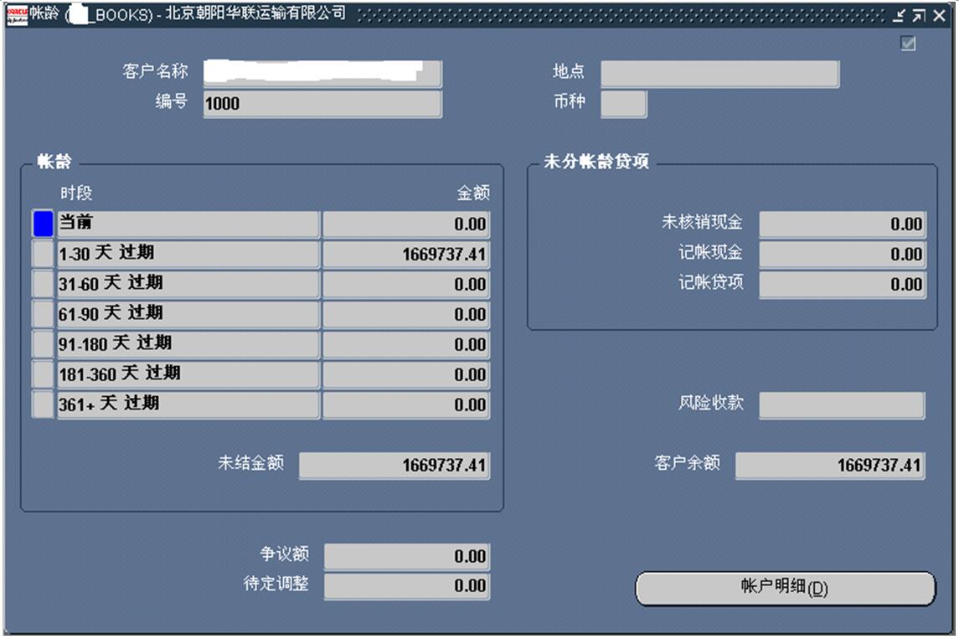Select the 客户余额 customer balance field
The width and height of the screenshot is (959, 639).
point(830,466)
